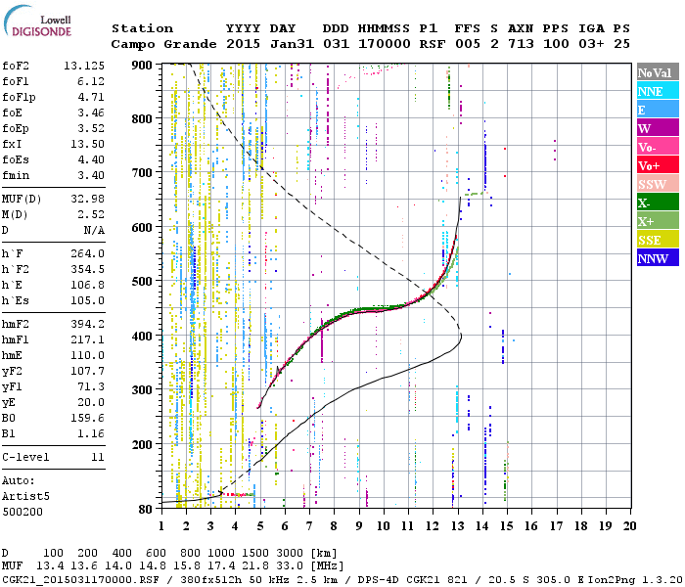The image size is (685, 587).
Task: Click the foF1p value 4.71
Action: click(x=91, y=98)
